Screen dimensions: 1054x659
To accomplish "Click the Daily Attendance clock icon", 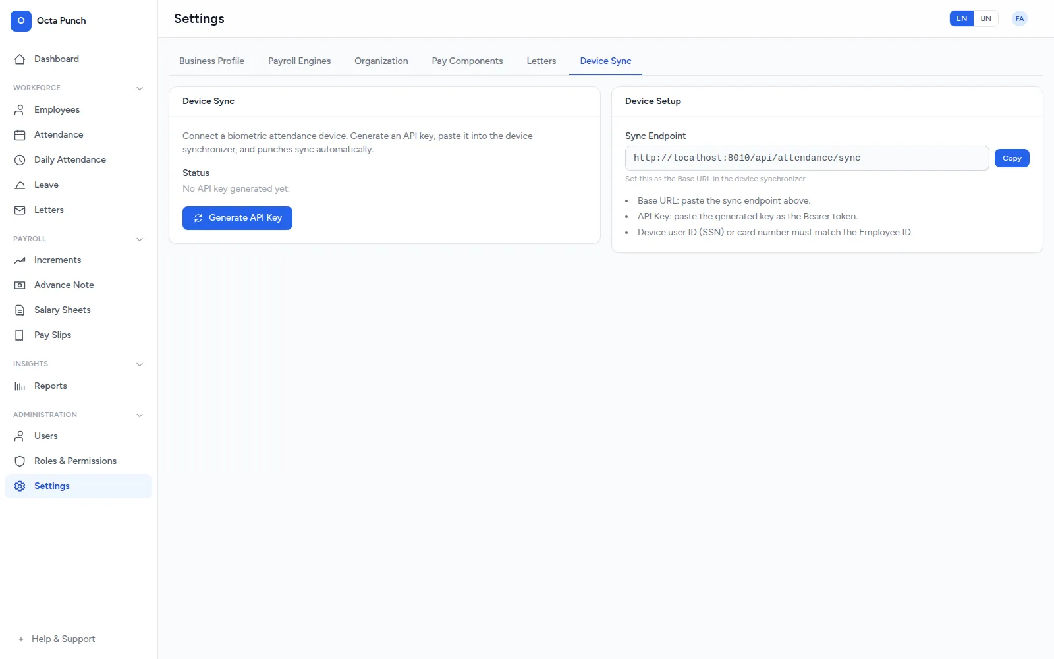I will click(20, 160).
